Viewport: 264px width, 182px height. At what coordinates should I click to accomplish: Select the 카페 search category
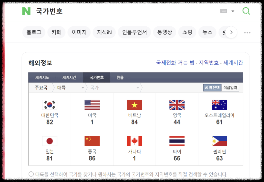56,32
